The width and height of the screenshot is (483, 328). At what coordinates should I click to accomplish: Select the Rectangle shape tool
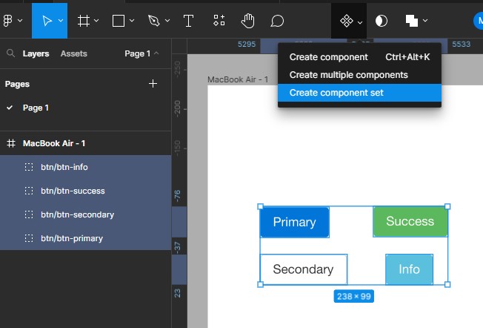tap(118, 21)
